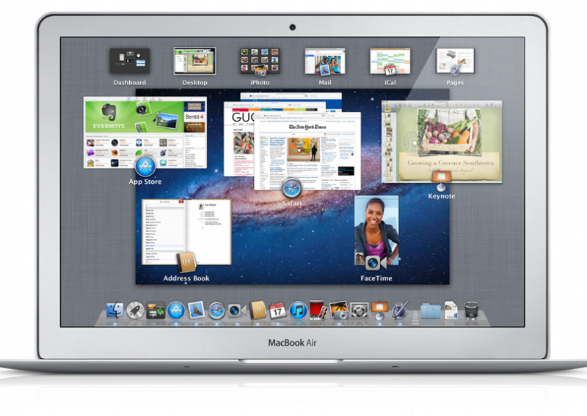Open FaceTime camera icon in Dock

coord(237,311)
